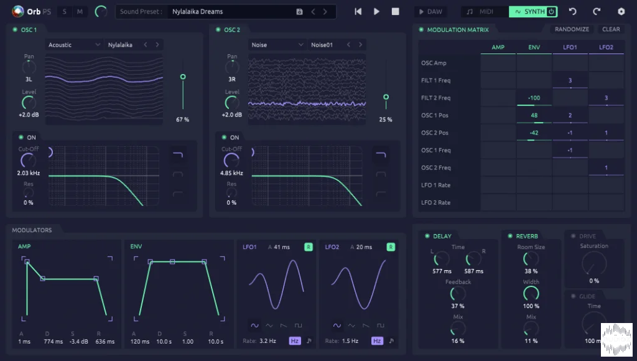Toggle the SYNTH power button
The image size is (637, 361).
point(551,11)
